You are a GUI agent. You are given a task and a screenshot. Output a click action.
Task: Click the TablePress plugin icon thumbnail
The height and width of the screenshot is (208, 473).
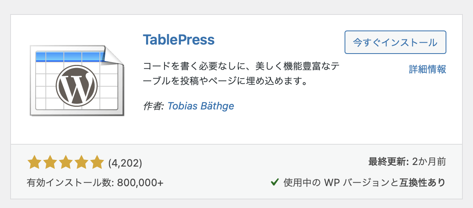pos(77,80)
